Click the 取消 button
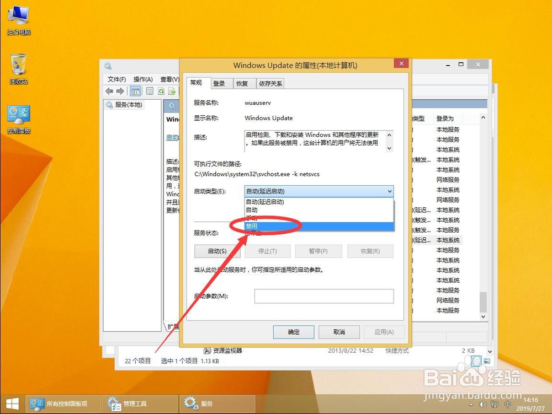The image size is (552, 414). [339, 332]
